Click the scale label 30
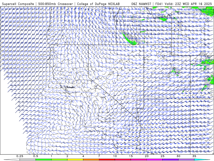This screenshot has height=161, width=214. (178, 156)
